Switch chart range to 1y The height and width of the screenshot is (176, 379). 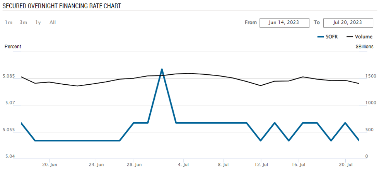[38, 22]
